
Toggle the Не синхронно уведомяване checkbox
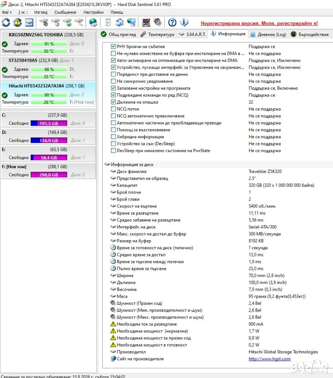point(113,81)
